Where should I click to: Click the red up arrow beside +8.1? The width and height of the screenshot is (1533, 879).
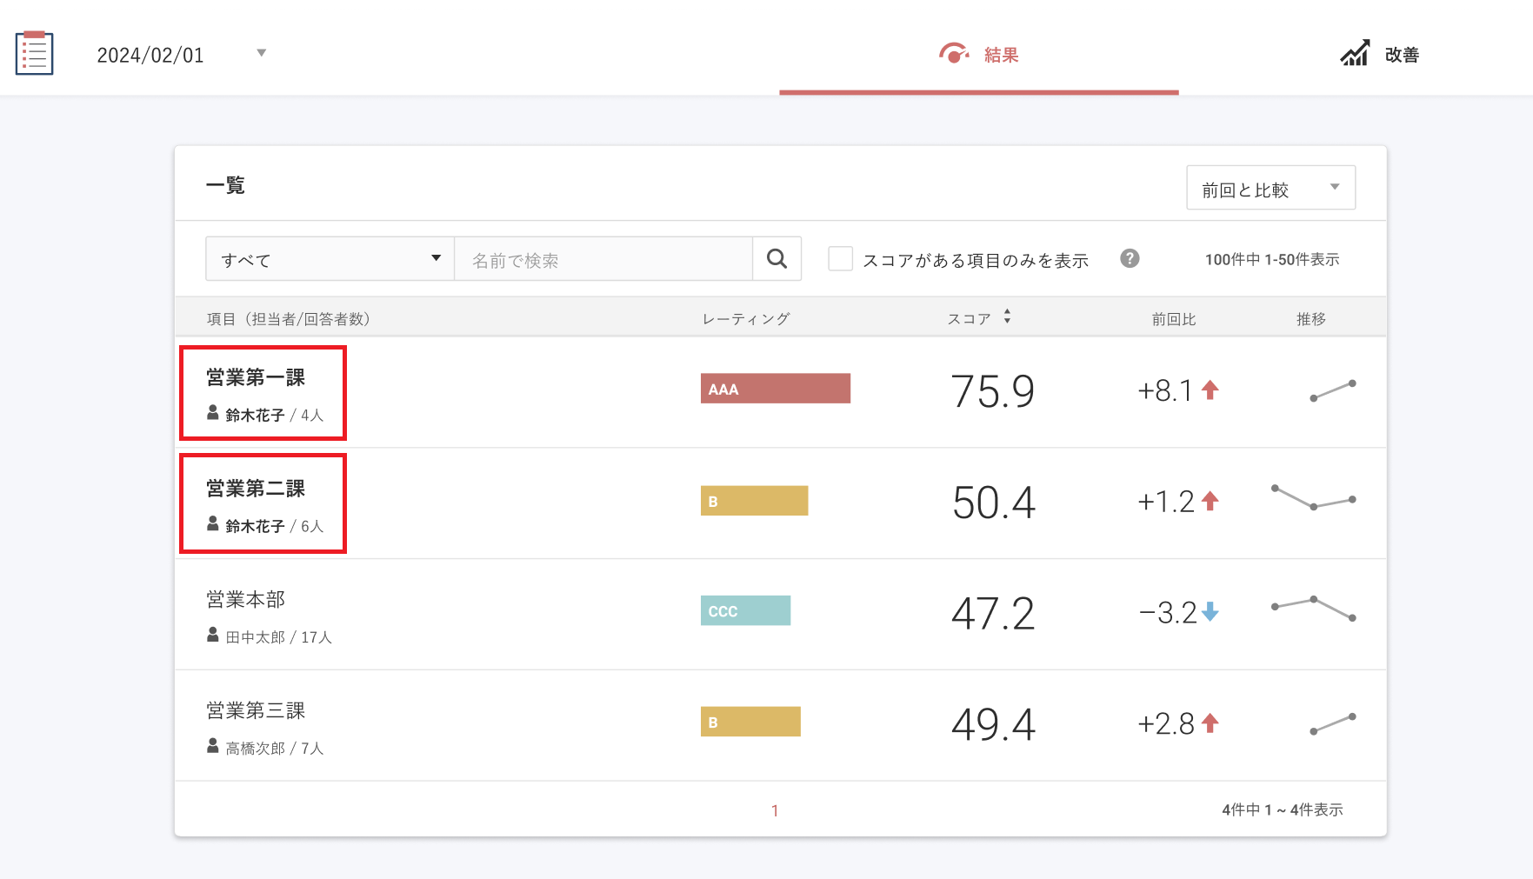point(1210,390)
